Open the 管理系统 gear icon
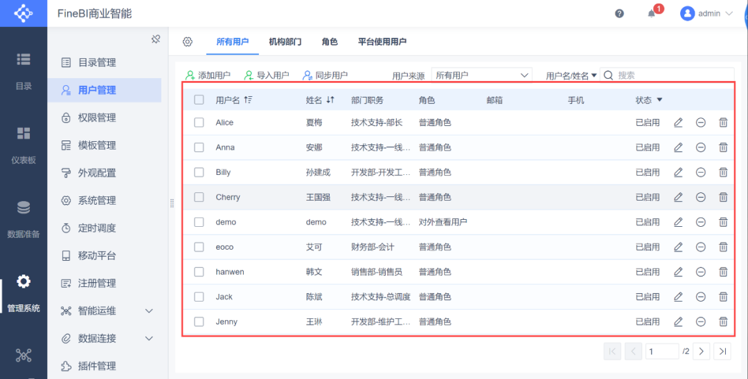 [x=24, y=281]
